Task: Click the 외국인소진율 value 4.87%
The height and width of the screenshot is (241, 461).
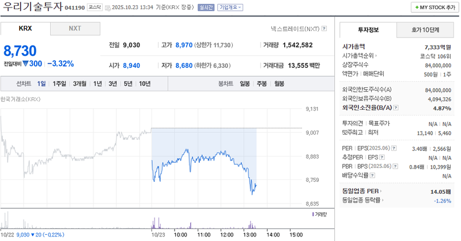Action: pyautogui.click(x=442, y=108)
